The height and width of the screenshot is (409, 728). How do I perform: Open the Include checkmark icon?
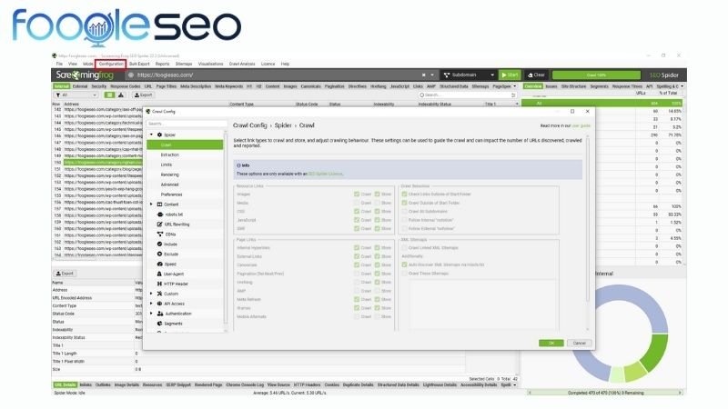(160, 244)
